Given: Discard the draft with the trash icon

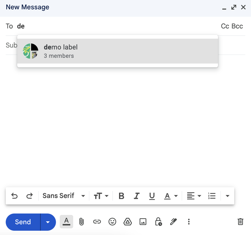Looking at the screenshot, I should click(240, 222).
